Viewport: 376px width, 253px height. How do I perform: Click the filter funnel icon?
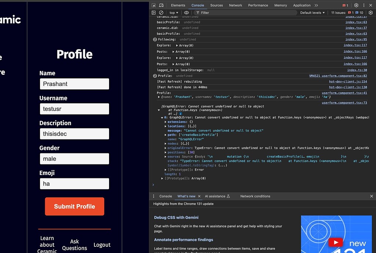(x=198, y=12)
